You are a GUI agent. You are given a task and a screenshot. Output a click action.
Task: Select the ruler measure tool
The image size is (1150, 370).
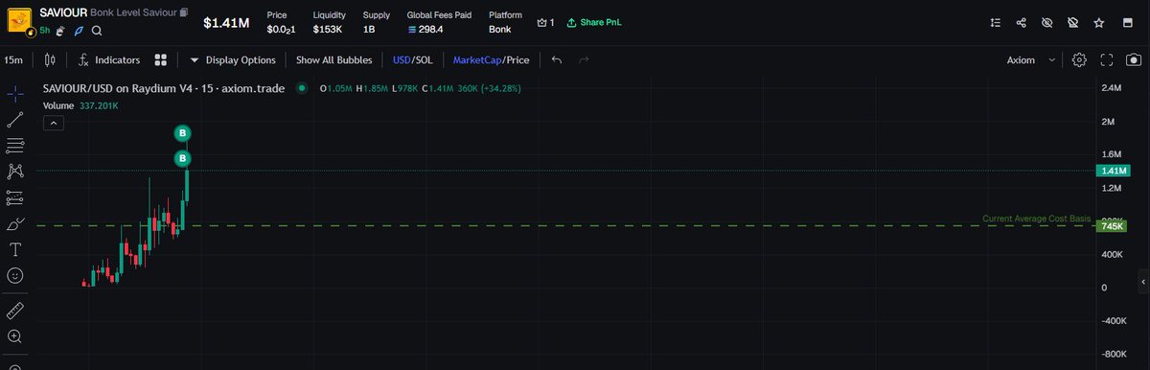point(15,311)
